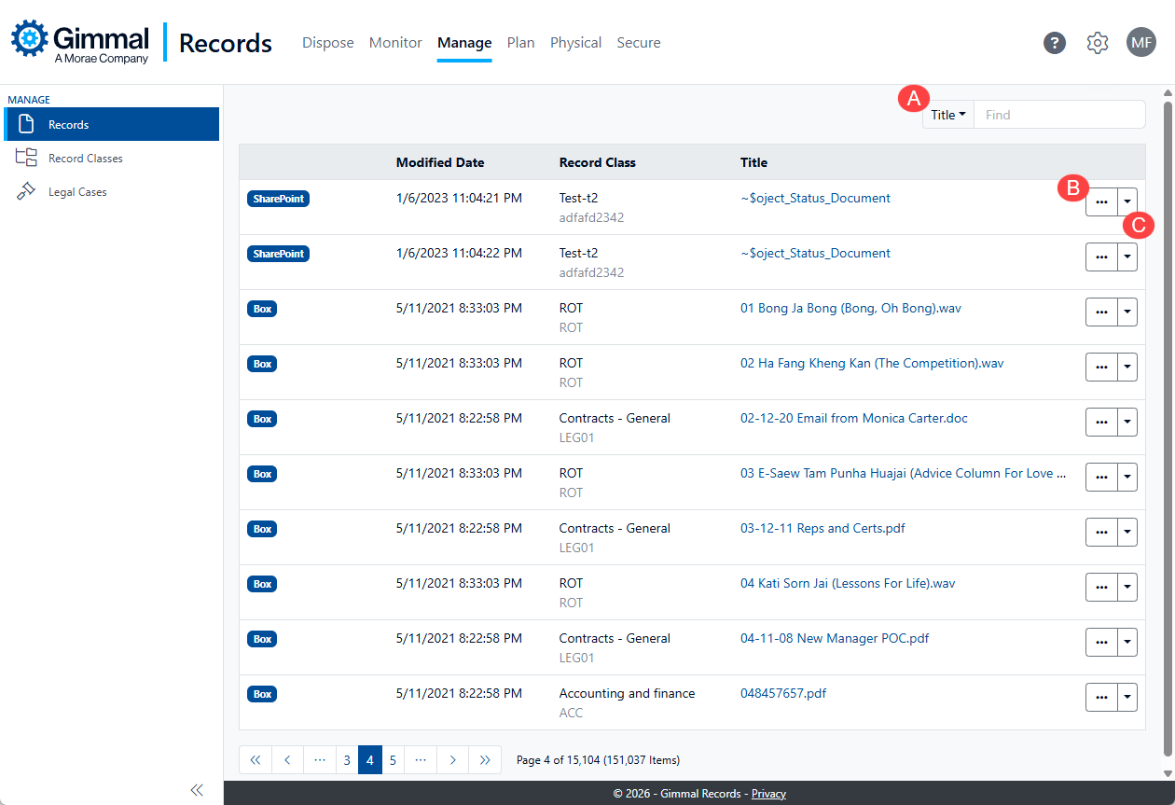This screenshot has width=1175, height=805.
Task: Go to the next page arrow
Action: [452, 760]
